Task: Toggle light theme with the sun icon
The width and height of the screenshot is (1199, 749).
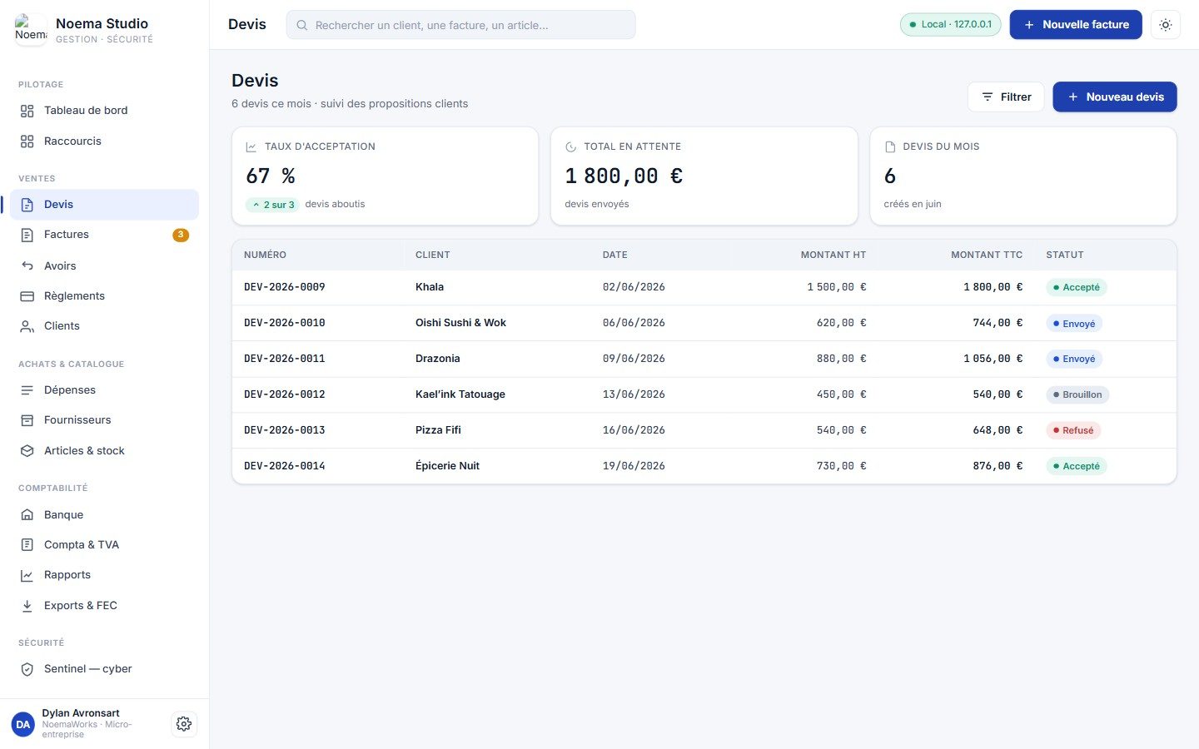Action: click(x=1166, y=25)
